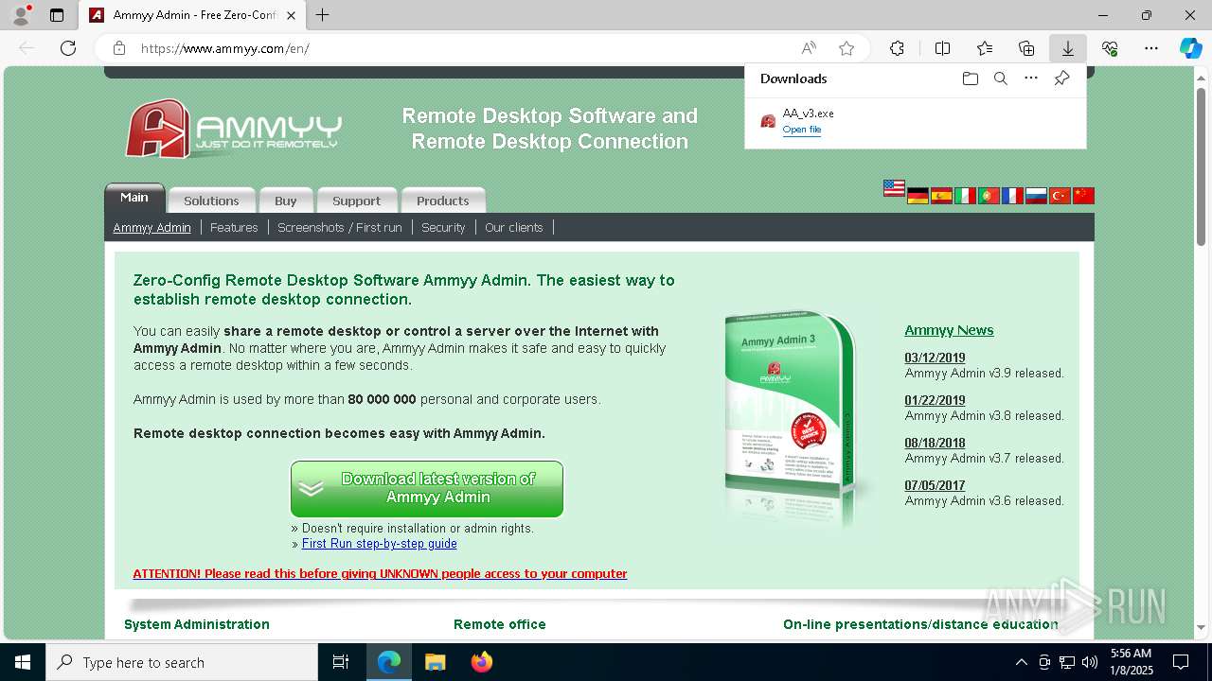Click Download latest version of Ammyy Admin

click(x=427, y=489)
